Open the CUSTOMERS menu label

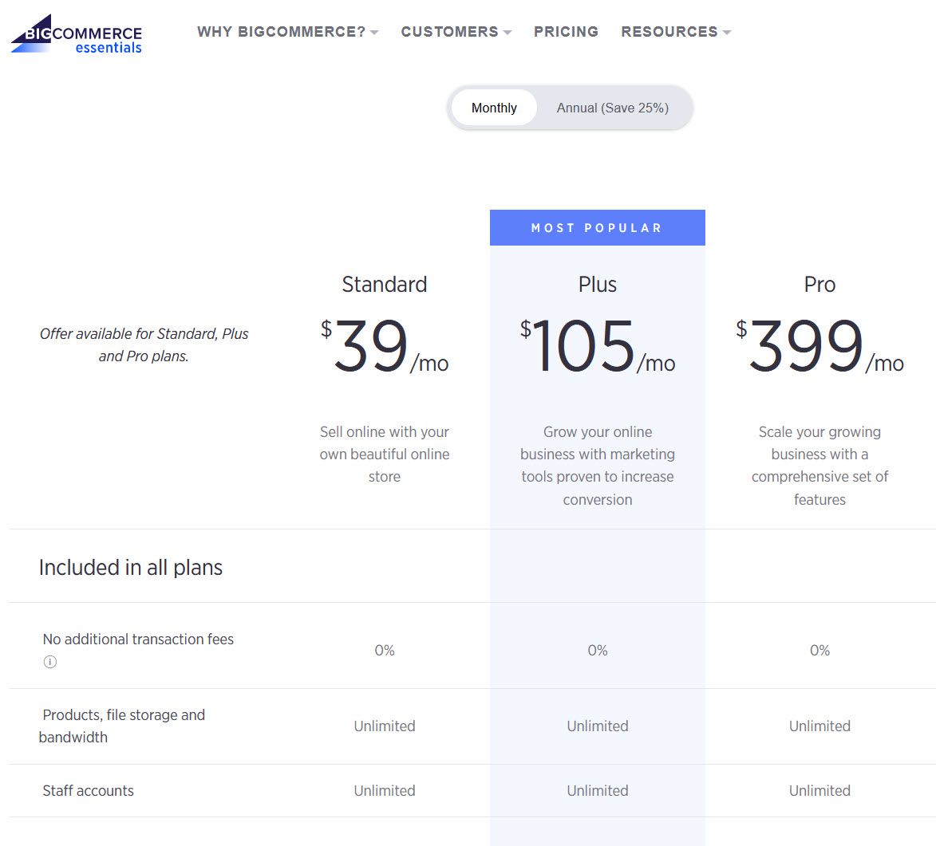(449, 32)
